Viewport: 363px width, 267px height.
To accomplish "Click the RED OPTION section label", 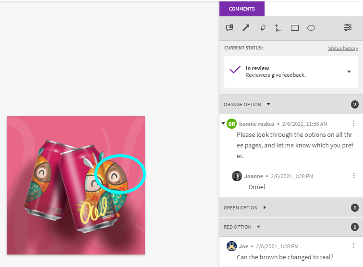I will coord(238,227).
